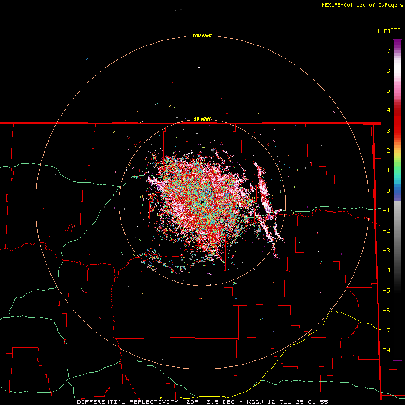Click the -6 value on the color scale
The height and width of the screenshot is (405, 405).
click(x=387, y=310)
